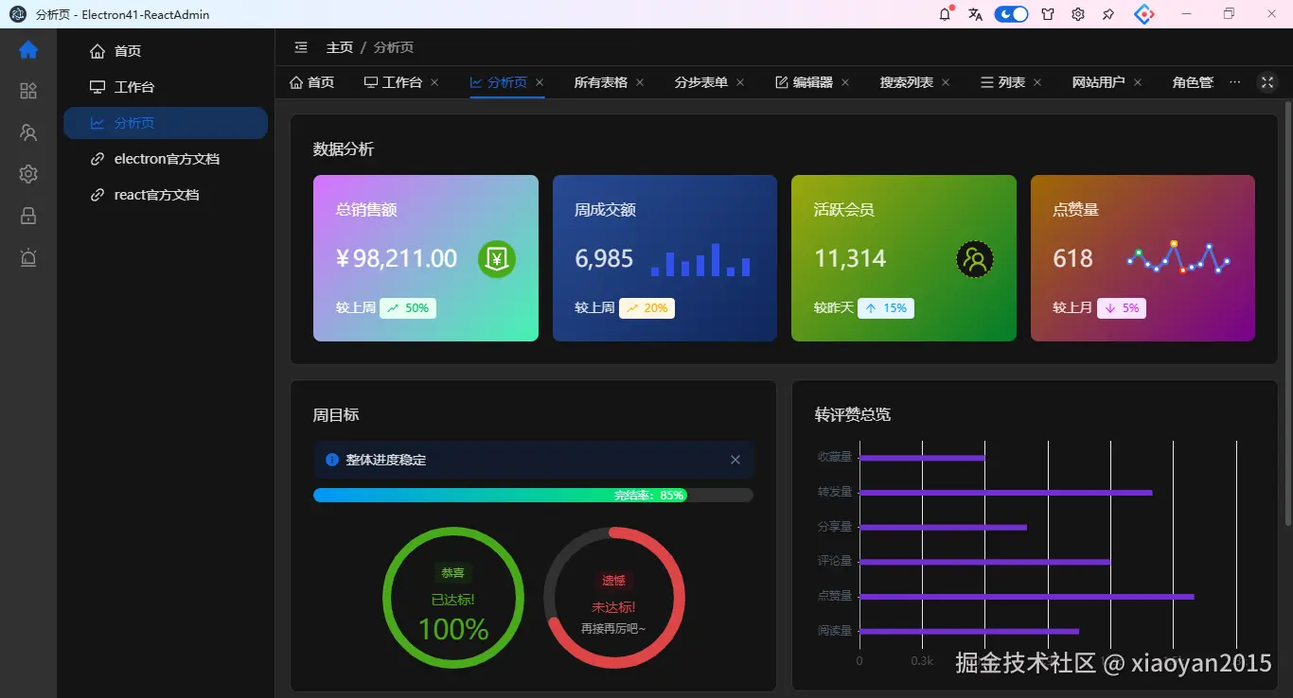Open the electron官方文档 link
1293x698 pixels.
click(165, 159)
